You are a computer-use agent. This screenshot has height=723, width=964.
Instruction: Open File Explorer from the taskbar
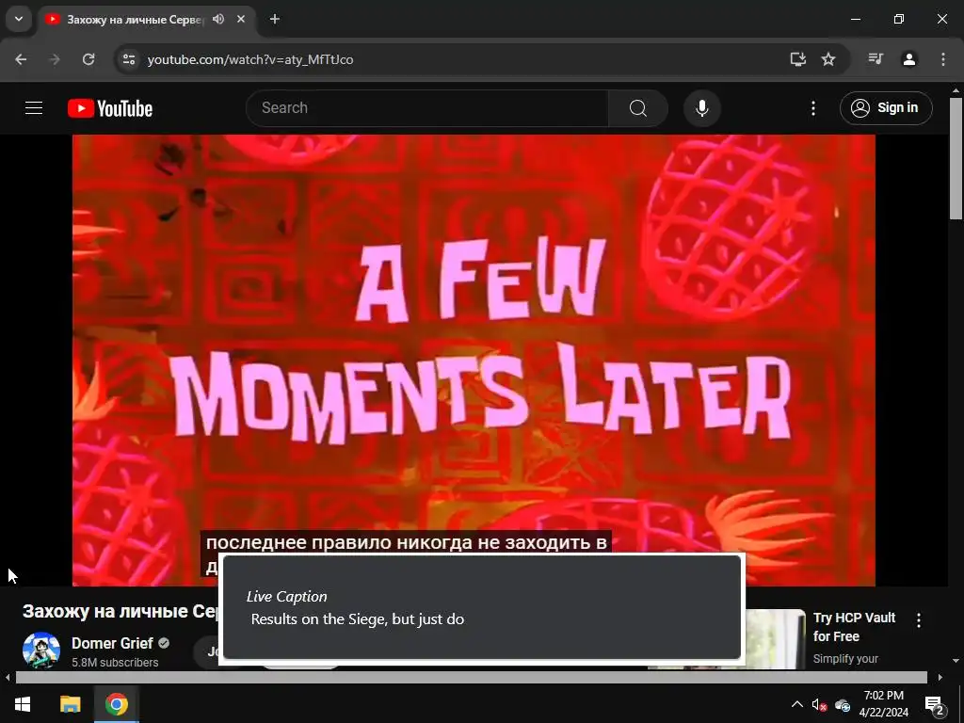[x=70, y=704]
